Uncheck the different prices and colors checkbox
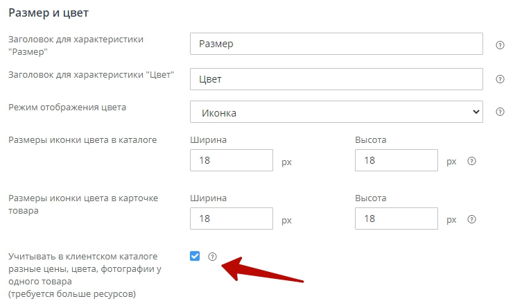 (x=195, y=257)
